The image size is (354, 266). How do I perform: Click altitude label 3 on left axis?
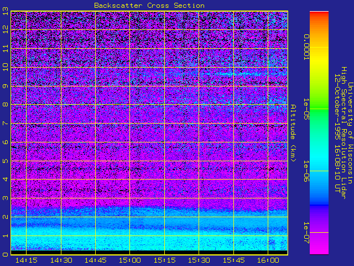pyautogui.click(x=6, y=198)
